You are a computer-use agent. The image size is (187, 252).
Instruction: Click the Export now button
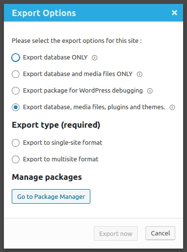pyautogui.click(x=116, y=233)
